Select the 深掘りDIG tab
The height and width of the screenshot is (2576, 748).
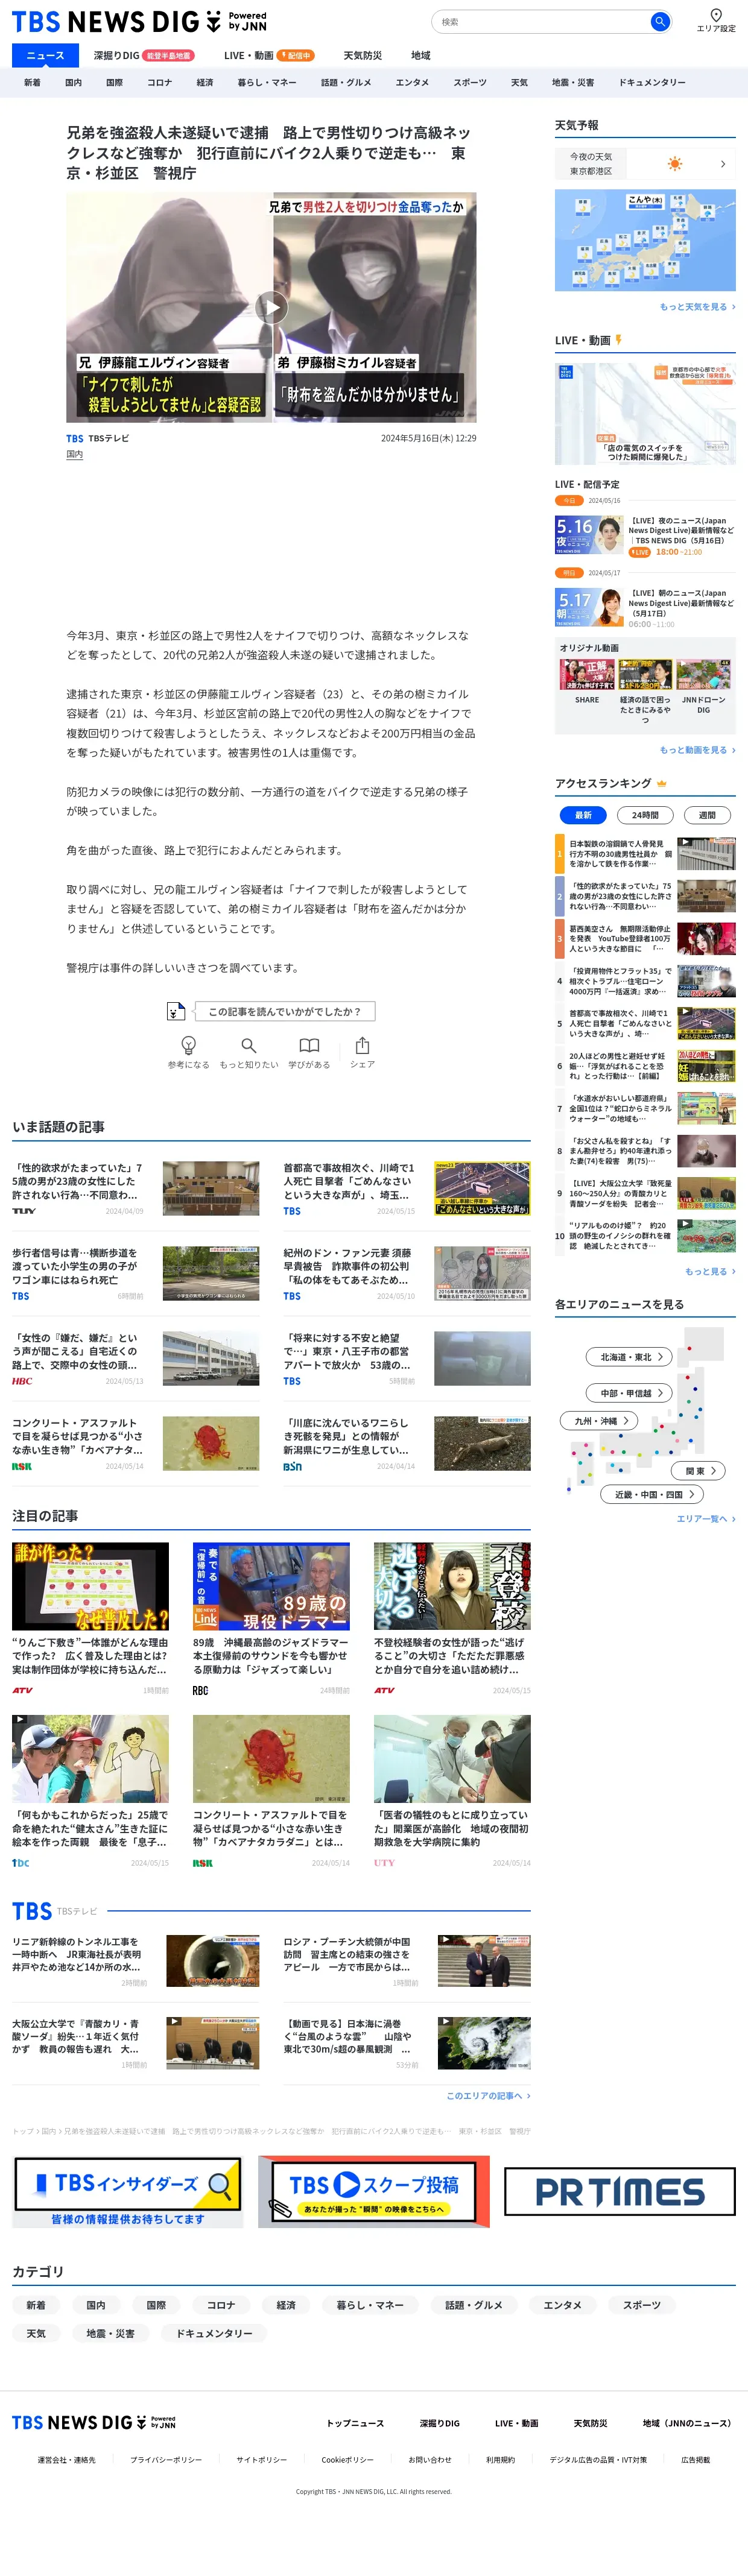click(x=143, y=55)
